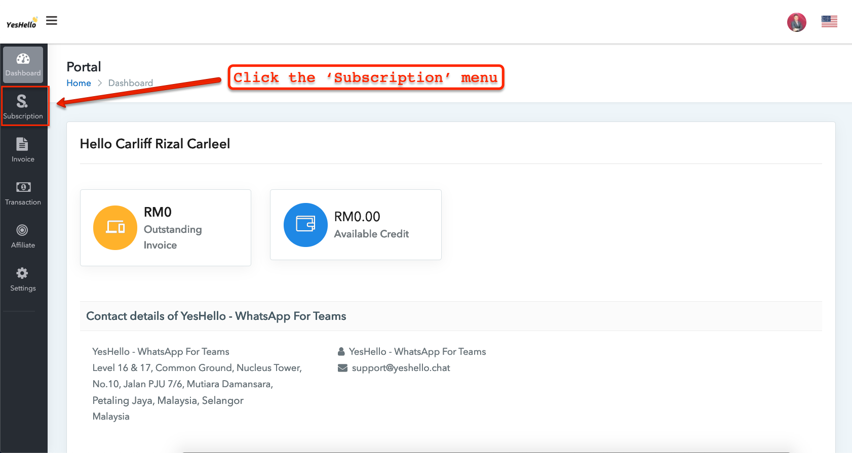Image resolution: width=852 pixels, height=453 pixels.
Task: Click the blue Available Credit wallet icon
Action: 305,225
